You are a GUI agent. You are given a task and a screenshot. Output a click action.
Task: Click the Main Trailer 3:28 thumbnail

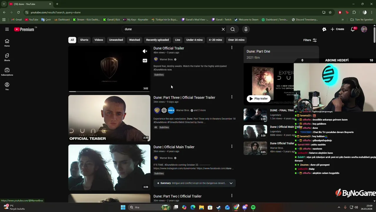pos(109,167)
